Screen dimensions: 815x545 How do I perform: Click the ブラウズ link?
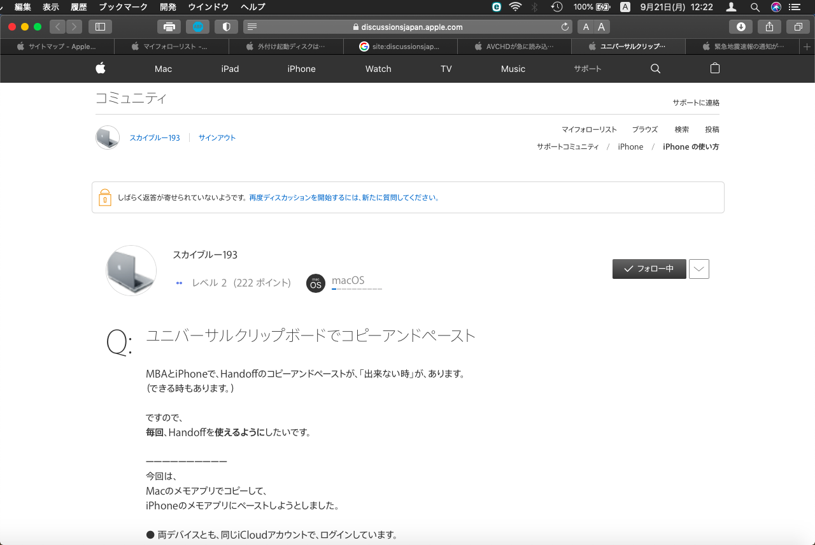pos(645,129)
